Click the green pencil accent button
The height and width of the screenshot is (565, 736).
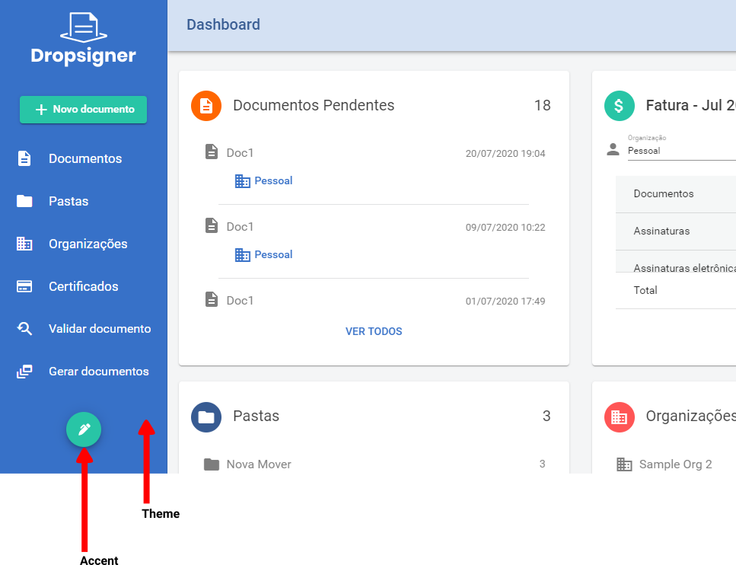tap(84, 429)
